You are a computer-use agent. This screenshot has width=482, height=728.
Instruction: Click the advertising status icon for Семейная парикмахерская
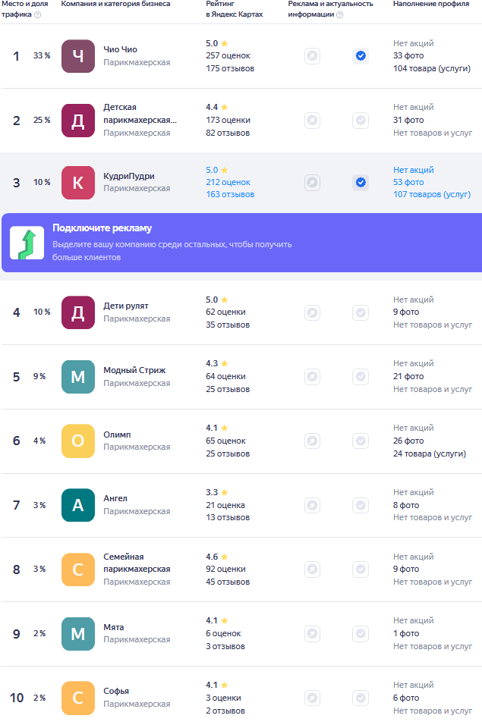tap(312, 570)
